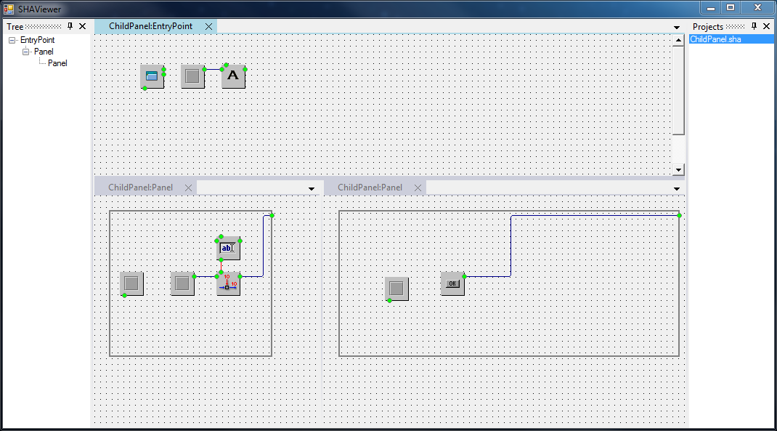Select the 'ab' edit box component
This screenshot has width=777, height=431.
[x=229, y=248]
